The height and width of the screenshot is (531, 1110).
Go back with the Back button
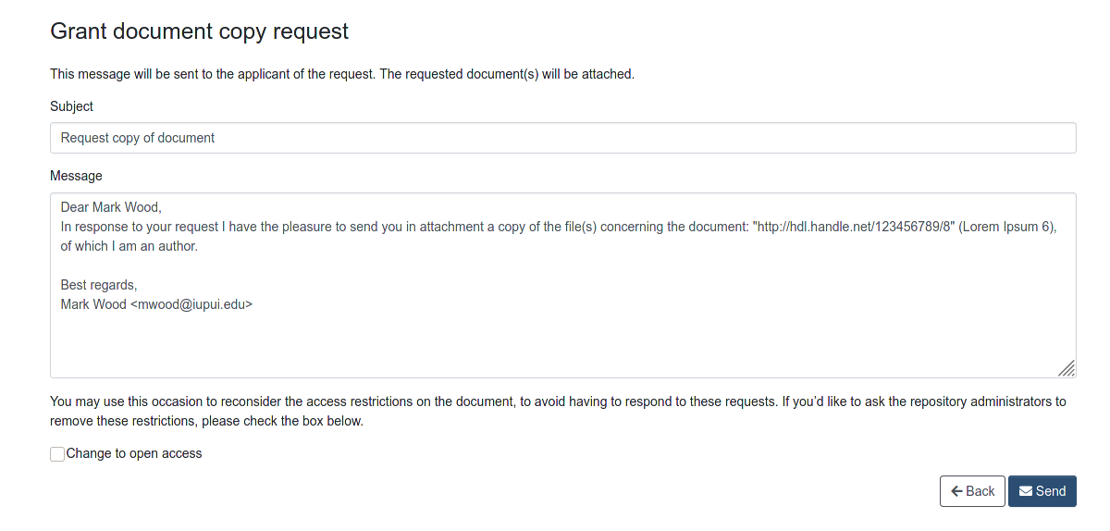coord(972,491)
